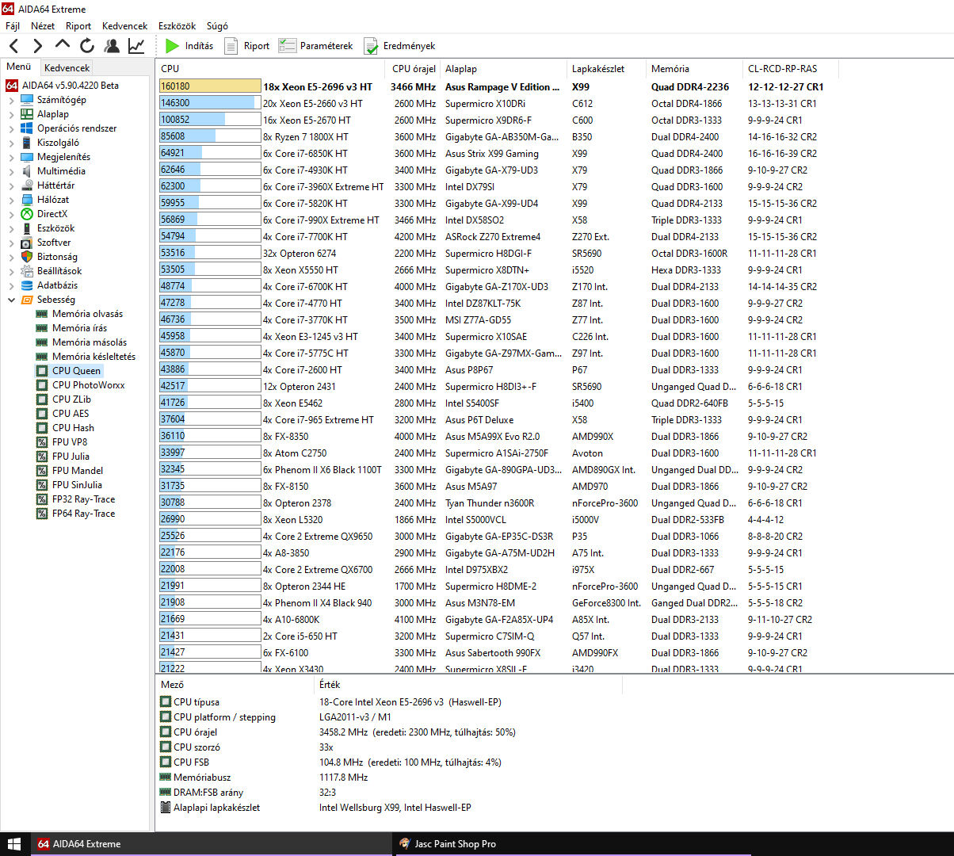Viewport: 954px width, 856px height.
Task: Click the Forward navigation arrow
Action: pyautogui.click(x=37, y=46)
